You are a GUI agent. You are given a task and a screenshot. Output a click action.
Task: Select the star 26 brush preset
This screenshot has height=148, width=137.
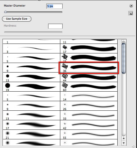coord(89,106)
